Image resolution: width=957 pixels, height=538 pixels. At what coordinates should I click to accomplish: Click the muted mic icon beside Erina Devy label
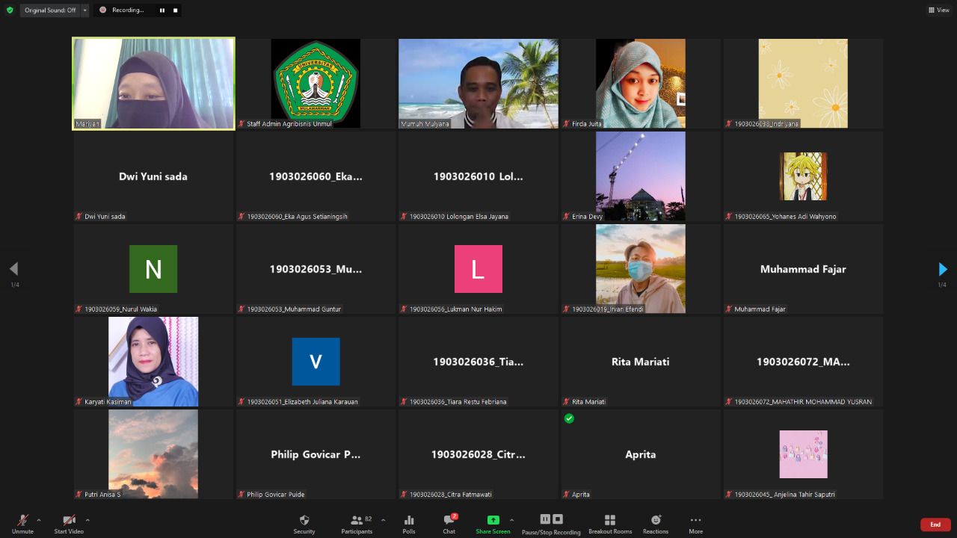pyautogui.click(x=567, y=216)
